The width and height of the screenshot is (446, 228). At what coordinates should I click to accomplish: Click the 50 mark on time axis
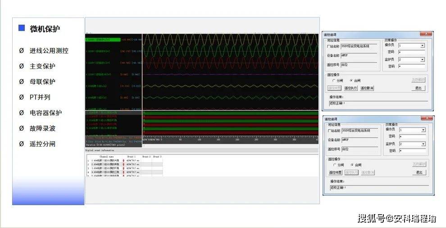(x=180, y=140)
